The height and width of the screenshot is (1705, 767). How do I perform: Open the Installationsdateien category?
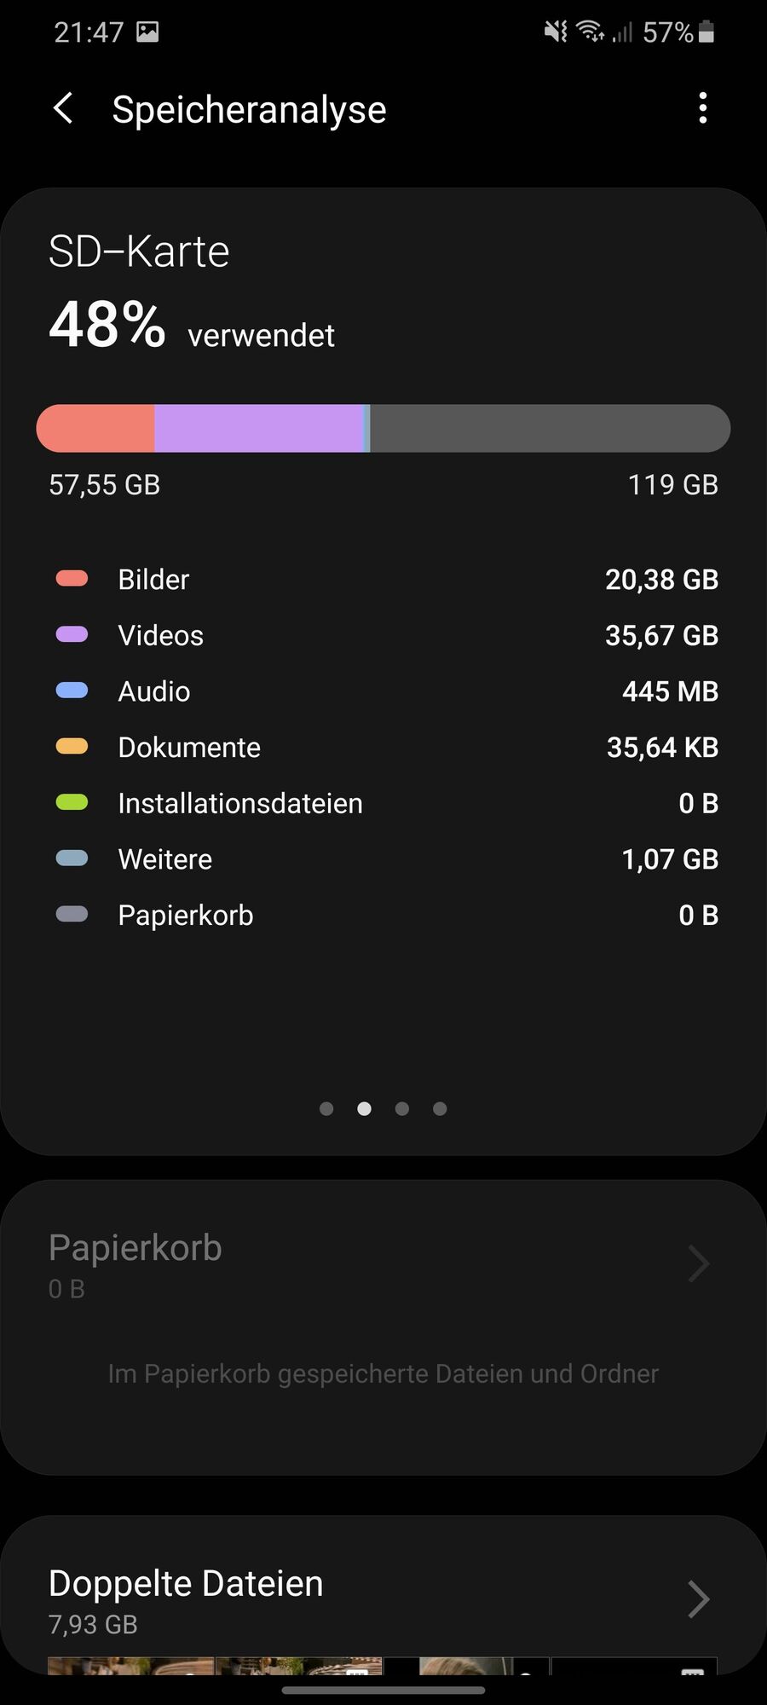tap(240, 803)
